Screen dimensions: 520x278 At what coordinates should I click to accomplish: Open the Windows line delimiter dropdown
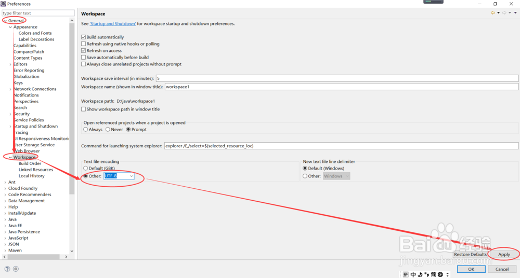coord(336,176)
